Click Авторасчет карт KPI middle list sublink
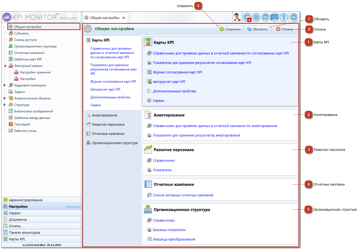This screenshot has width=361, height=250. click(x=105, y=89)
